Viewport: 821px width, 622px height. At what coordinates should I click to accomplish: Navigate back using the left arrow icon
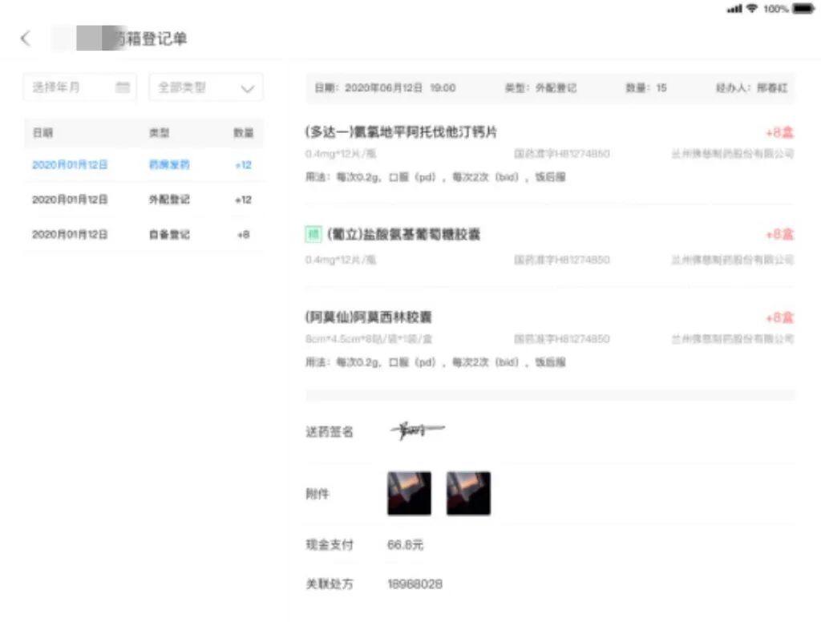[25, 38]
